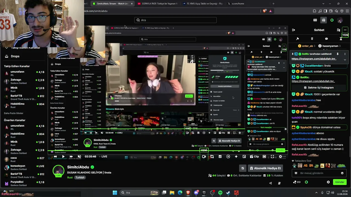
Task: Click Abonelik Hediye Et button
Action: [265, 168]
